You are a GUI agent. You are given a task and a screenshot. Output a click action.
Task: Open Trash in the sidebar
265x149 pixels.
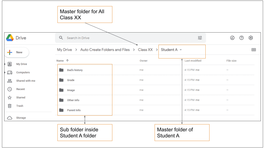20,106
